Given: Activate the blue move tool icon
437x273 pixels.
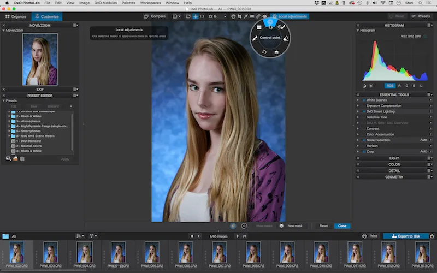Looking at the screenshot, I should [x=196, y=16].
